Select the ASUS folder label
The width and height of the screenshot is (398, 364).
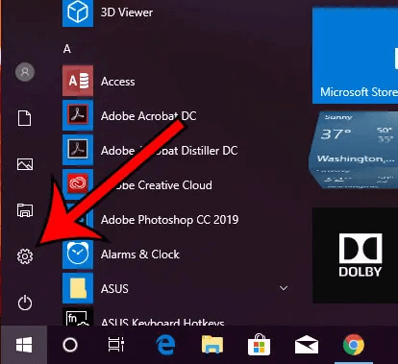click(114, 289)
